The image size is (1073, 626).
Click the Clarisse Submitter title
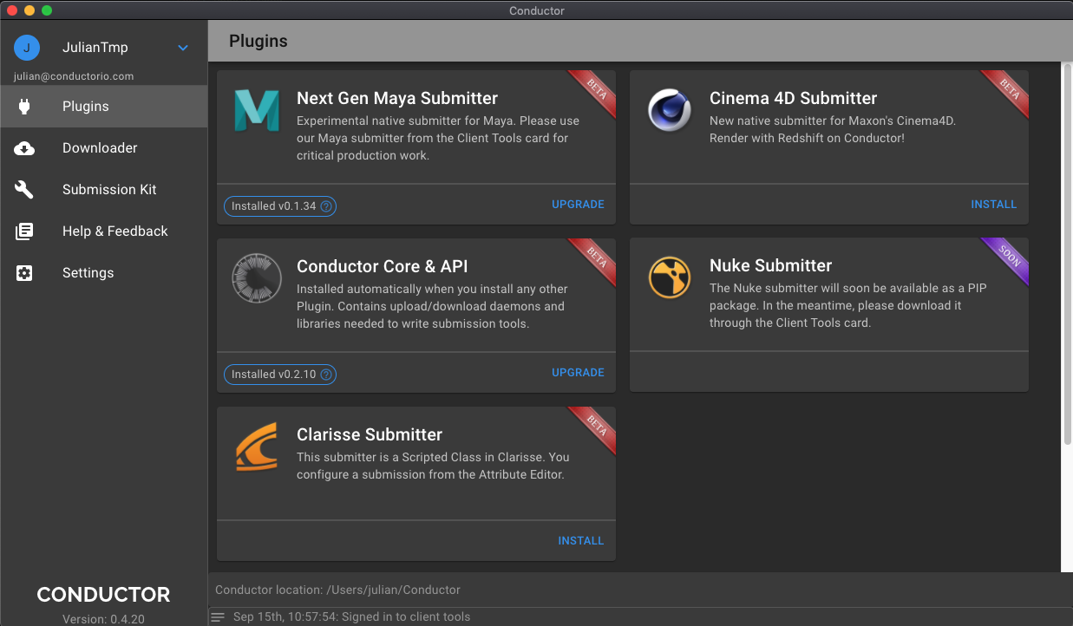point(370,434)
